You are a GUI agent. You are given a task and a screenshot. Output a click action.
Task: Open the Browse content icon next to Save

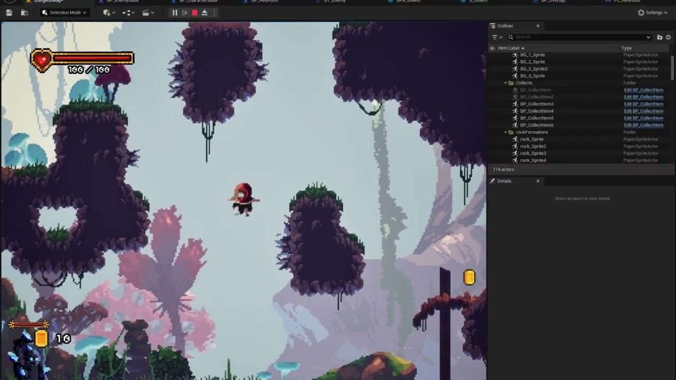pyautogui.click(x=24, y=13)
